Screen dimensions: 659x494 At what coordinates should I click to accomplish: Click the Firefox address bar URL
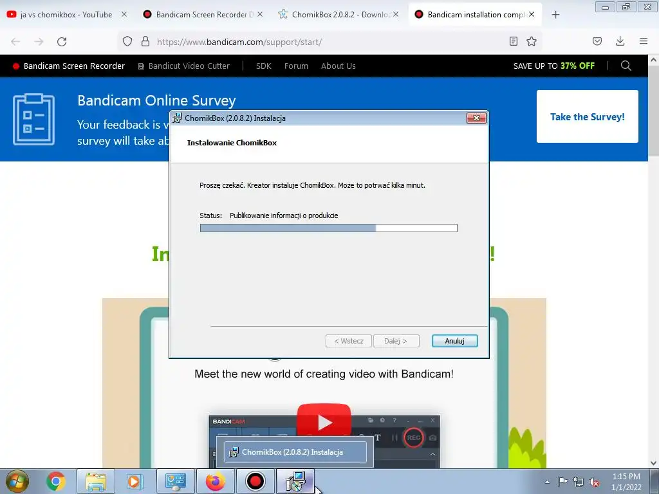[239, 42]
